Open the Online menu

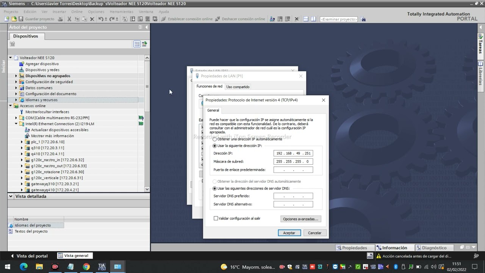point(77,12)
